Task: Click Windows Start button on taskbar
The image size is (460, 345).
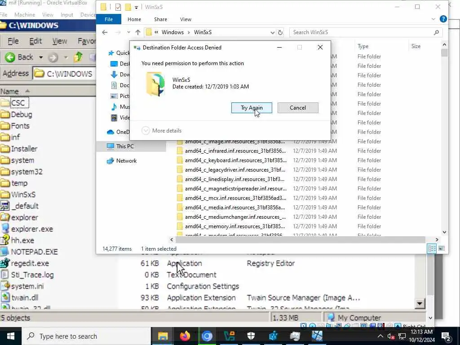Action: point(11,336)
